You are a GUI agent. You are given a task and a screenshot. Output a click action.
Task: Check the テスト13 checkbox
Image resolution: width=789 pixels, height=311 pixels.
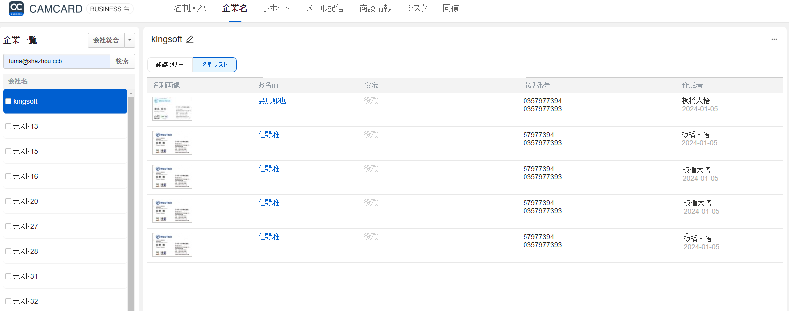coord(8,126)
